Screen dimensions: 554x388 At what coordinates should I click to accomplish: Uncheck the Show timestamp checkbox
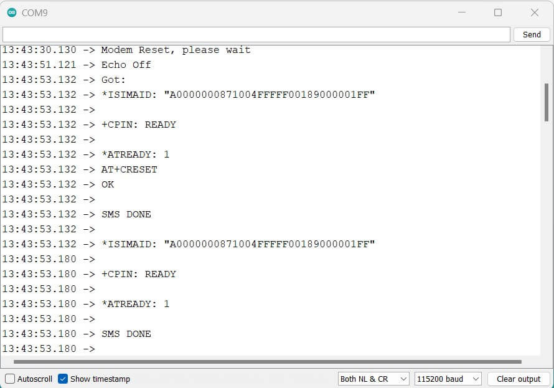pyautogui.click(x=63, y=379)
